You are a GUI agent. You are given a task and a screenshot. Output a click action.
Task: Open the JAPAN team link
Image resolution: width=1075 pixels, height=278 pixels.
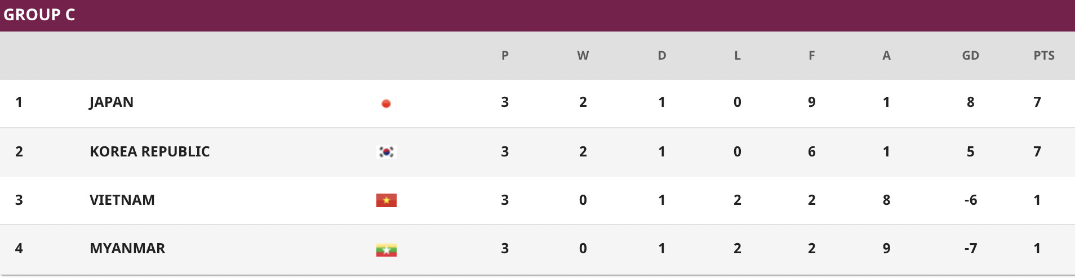click(x=112, y=102)
